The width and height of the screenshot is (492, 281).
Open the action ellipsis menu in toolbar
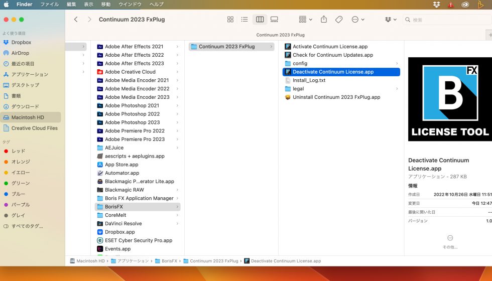tap(357, 20)
